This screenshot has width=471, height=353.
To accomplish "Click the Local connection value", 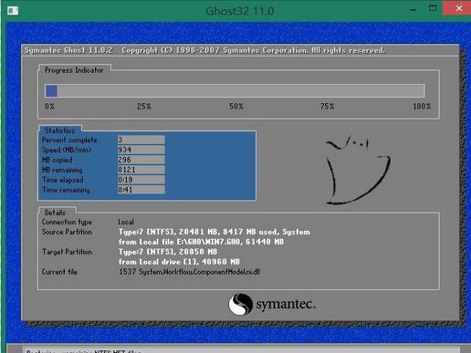I will (x=126, y=222).
